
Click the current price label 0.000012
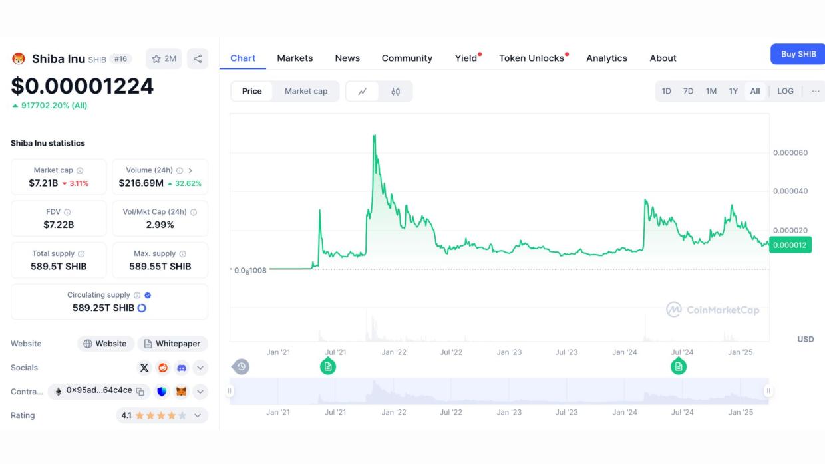pyautogui.click(x=790, y=245)
